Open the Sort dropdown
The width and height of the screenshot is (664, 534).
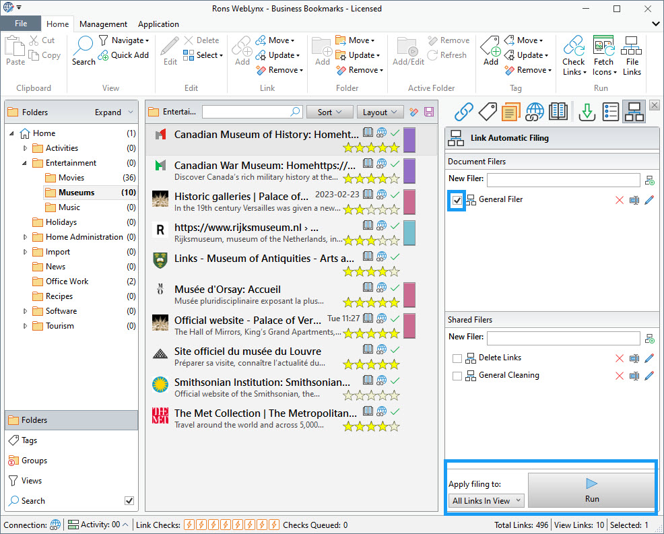point(329,112)
